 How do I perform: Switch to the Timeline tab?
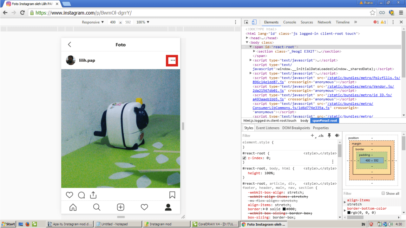click(x=343, y=22)
